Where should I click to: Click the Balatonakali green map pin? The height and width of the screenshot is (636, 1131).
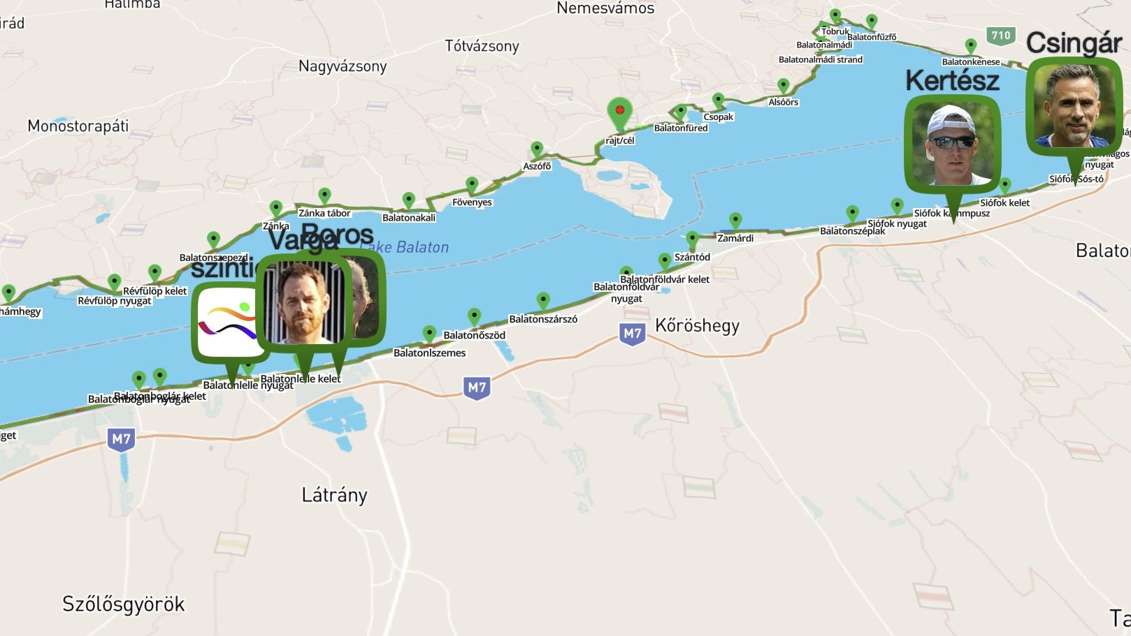click(x=409, y=201)
